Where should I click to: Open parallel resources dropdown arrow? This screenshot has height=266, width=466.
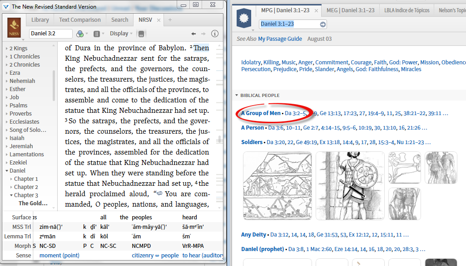click(103, 34)
